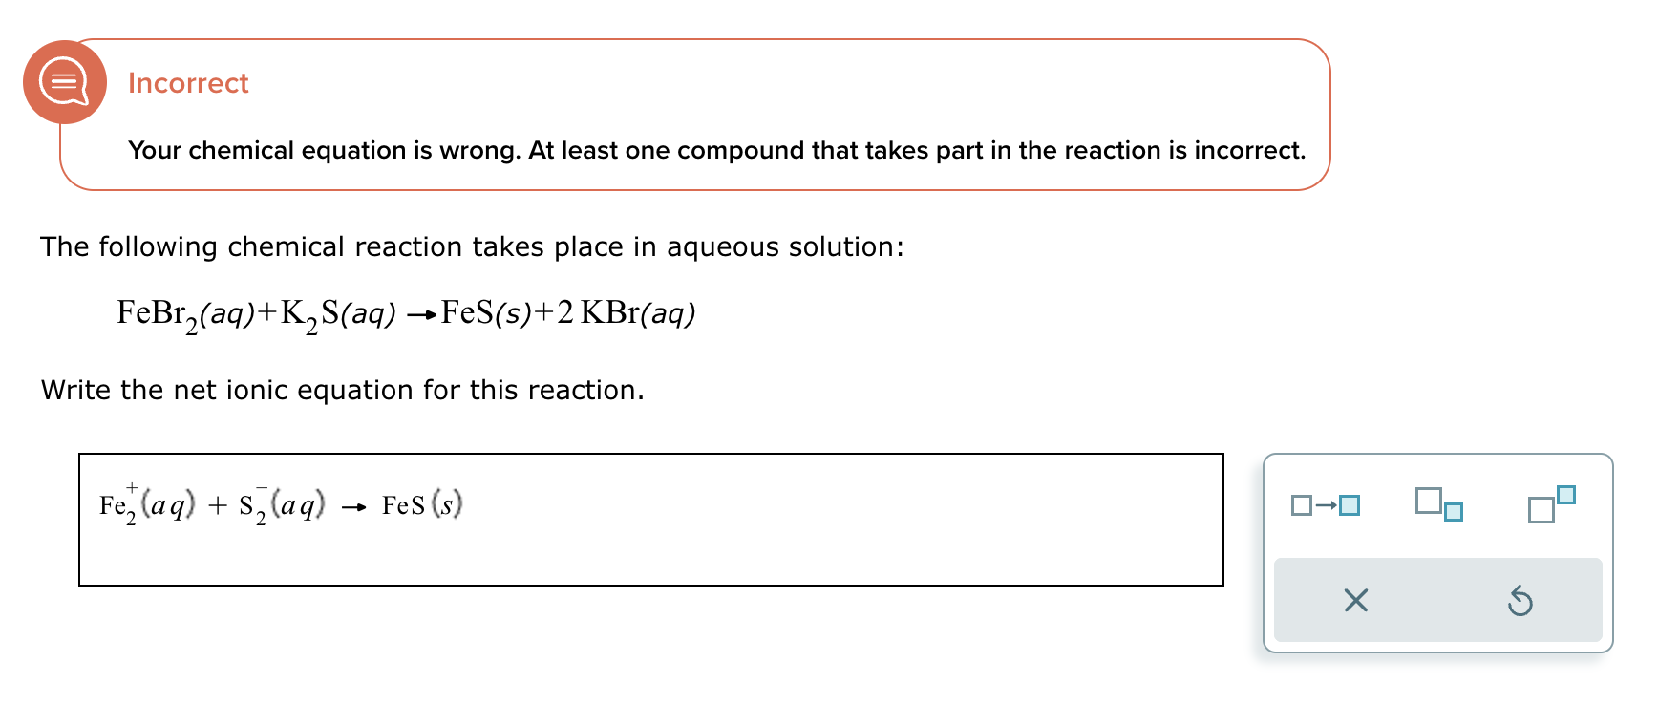Click the arrow inside the answer box
The width and height of the screenshot is (1658, 705).
pos(352,507)
